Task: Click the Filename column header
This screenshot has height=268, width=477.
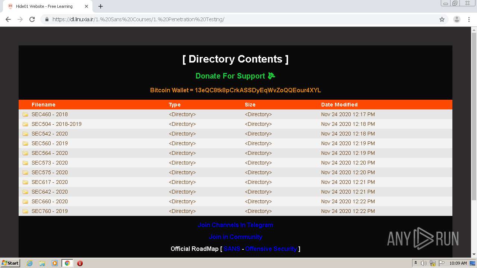Action: tap(44, 105)
